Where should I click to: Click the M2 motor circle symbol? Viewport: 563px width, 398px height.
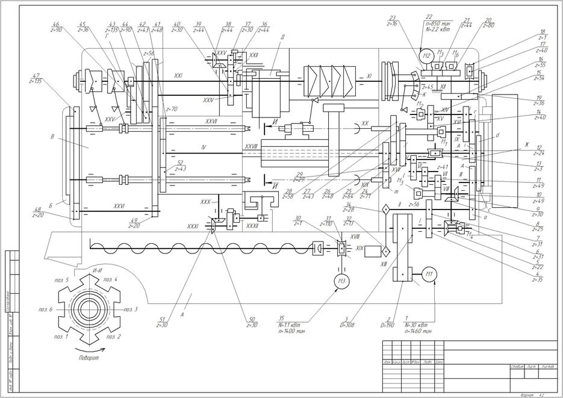pos(426,55)
